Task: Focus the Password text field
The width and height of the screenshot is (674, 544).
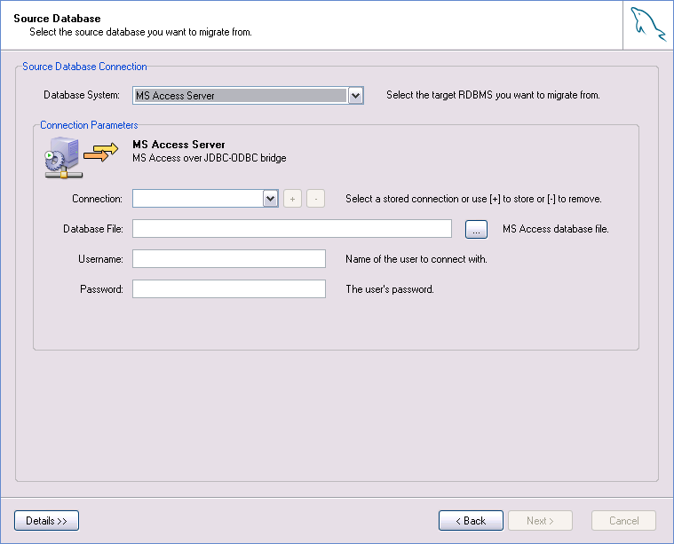Action: (x=229, y=288)
